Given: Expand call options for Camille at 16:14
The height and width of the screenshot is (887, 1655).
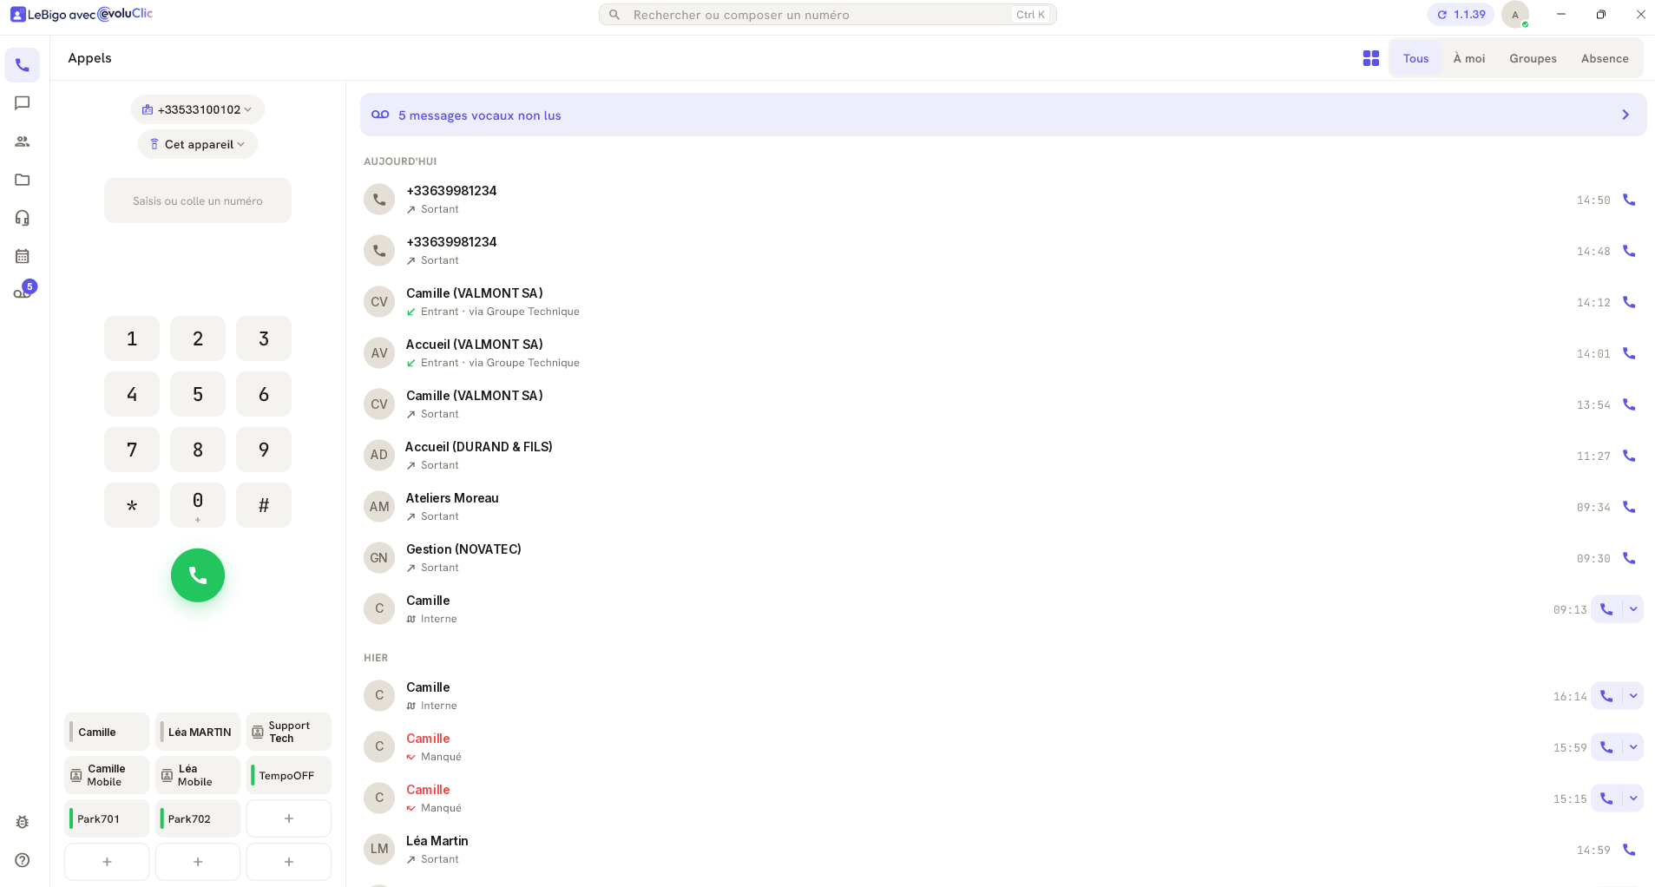Looking at the screenshot, I should coord(1633,696).
